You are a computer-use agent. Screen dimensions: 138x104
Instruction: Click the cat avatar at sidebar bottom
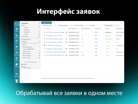click(x=17, y=81)
